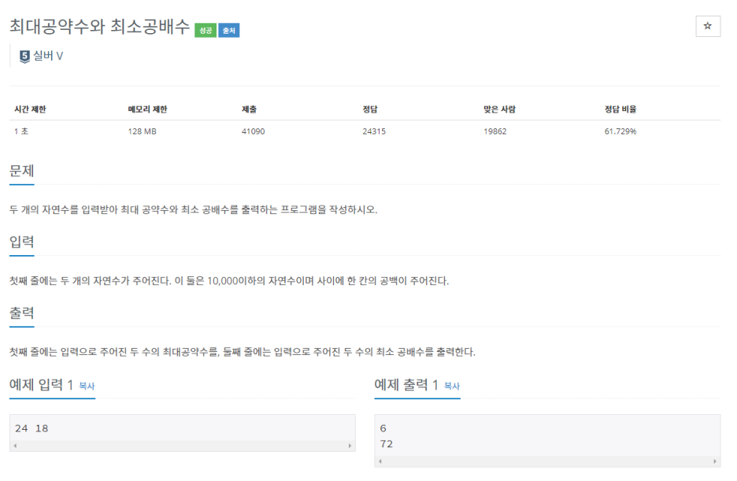Click the left scroll arrow of example output box
The image size is (737, 481).
coord(380,461)
